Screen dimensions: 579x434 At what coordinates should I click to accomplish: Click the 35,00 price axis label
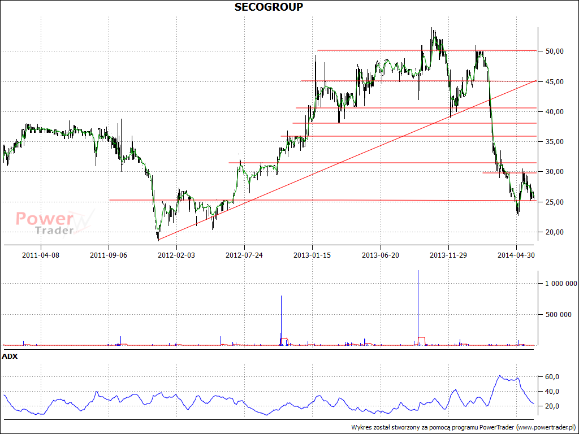click(x=554, y=141)
